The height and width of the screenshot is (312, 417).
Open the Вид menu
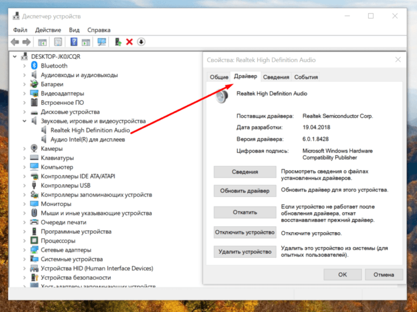[x=74, y=30]
